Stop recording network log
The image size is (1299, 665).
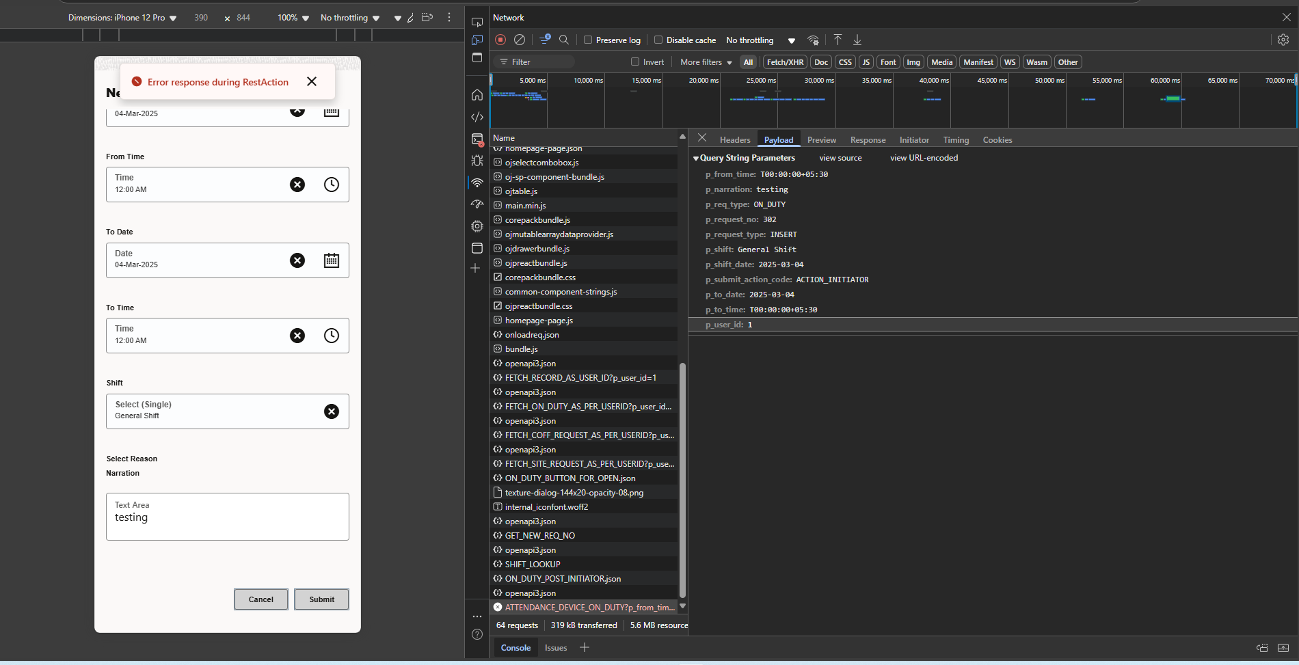[x=500, y=40]
